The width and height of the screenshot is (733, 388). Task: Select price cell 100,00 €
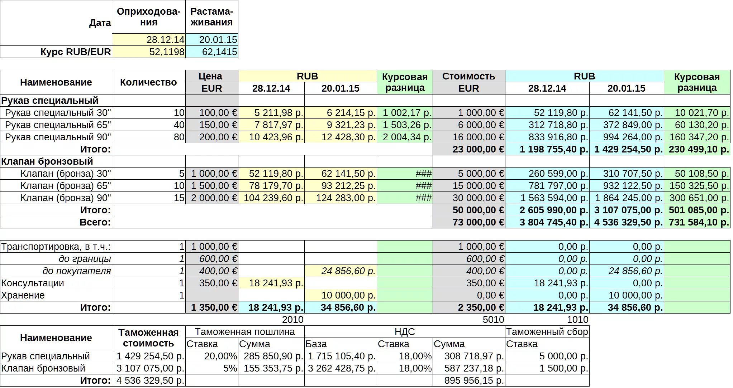212,113
